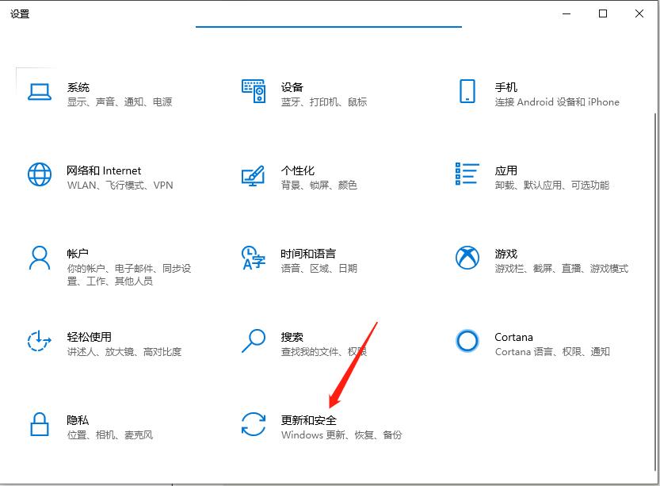The height and width of the screenshot is (486, 660).
Task: Select the Xbox icon for 游戏
Action: tap(467, 258)
